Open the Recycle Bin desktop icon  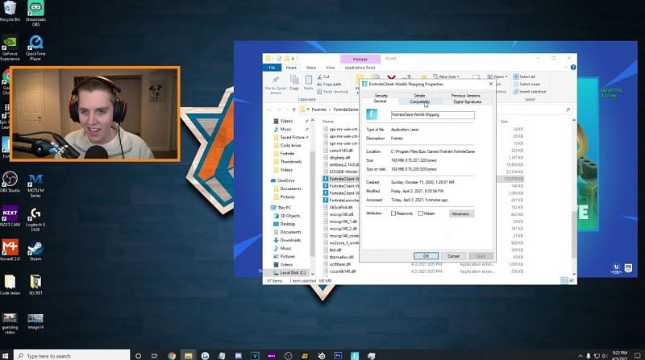pyautogui.click(x=10, y=10)
